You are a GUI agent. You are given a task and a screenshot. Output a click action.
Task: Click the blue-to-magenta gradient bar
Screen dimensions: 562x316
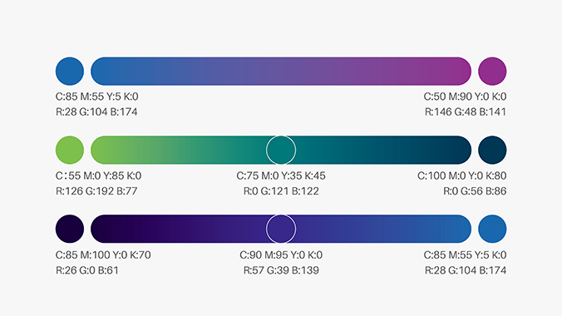(281, 71)
